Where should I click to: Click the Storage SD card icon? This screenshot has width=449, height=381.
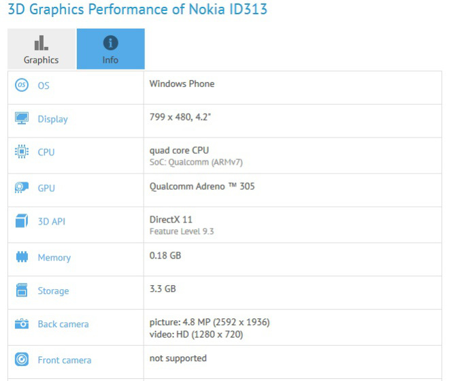point(22,291)
